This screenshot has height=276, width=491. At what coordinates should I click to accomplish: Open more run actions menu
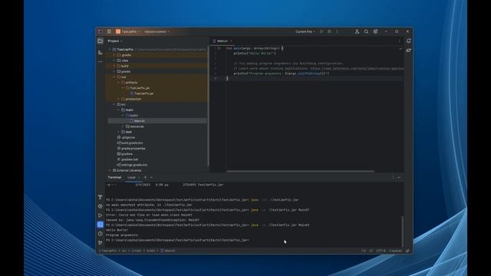click(337, 31)
